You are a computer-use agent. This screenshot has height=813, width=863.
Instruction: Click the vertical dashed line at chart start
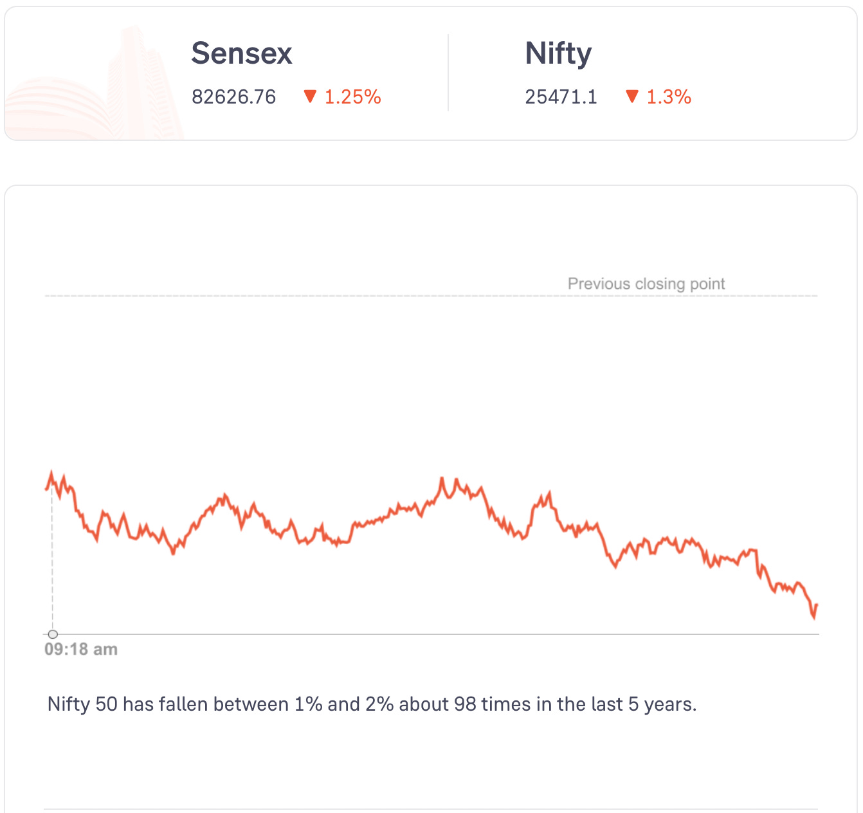53,566
